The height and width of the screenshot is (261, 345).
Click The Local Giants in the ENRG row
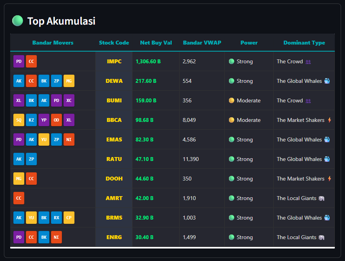click(296, 237)
